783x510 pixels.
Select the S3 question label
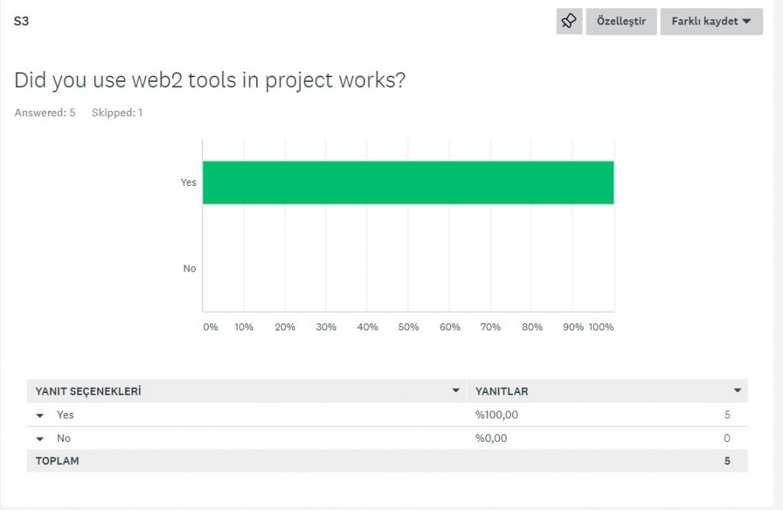[21, 21]
